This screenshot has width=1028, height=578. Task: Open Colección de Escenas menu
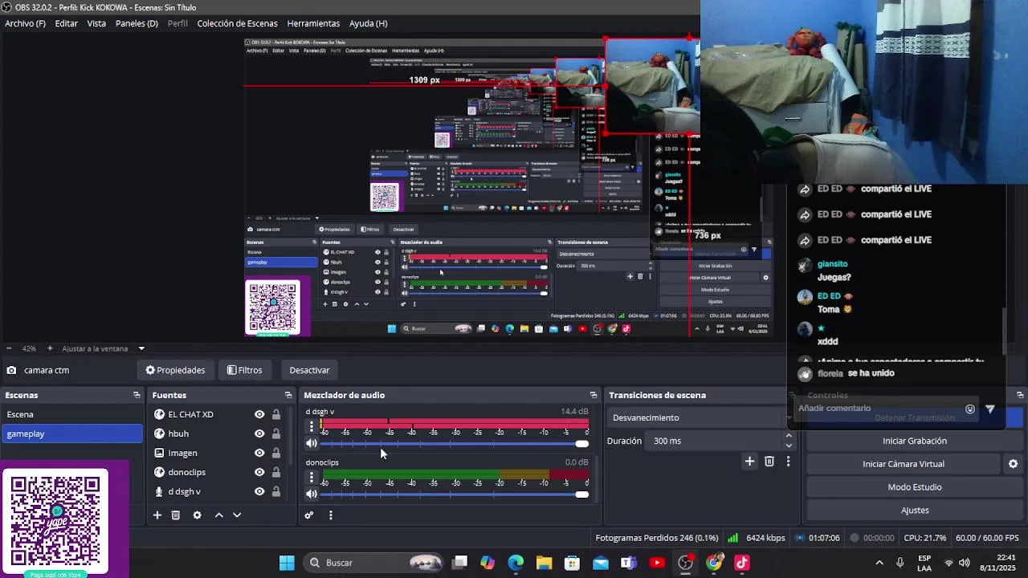[237, 23]
